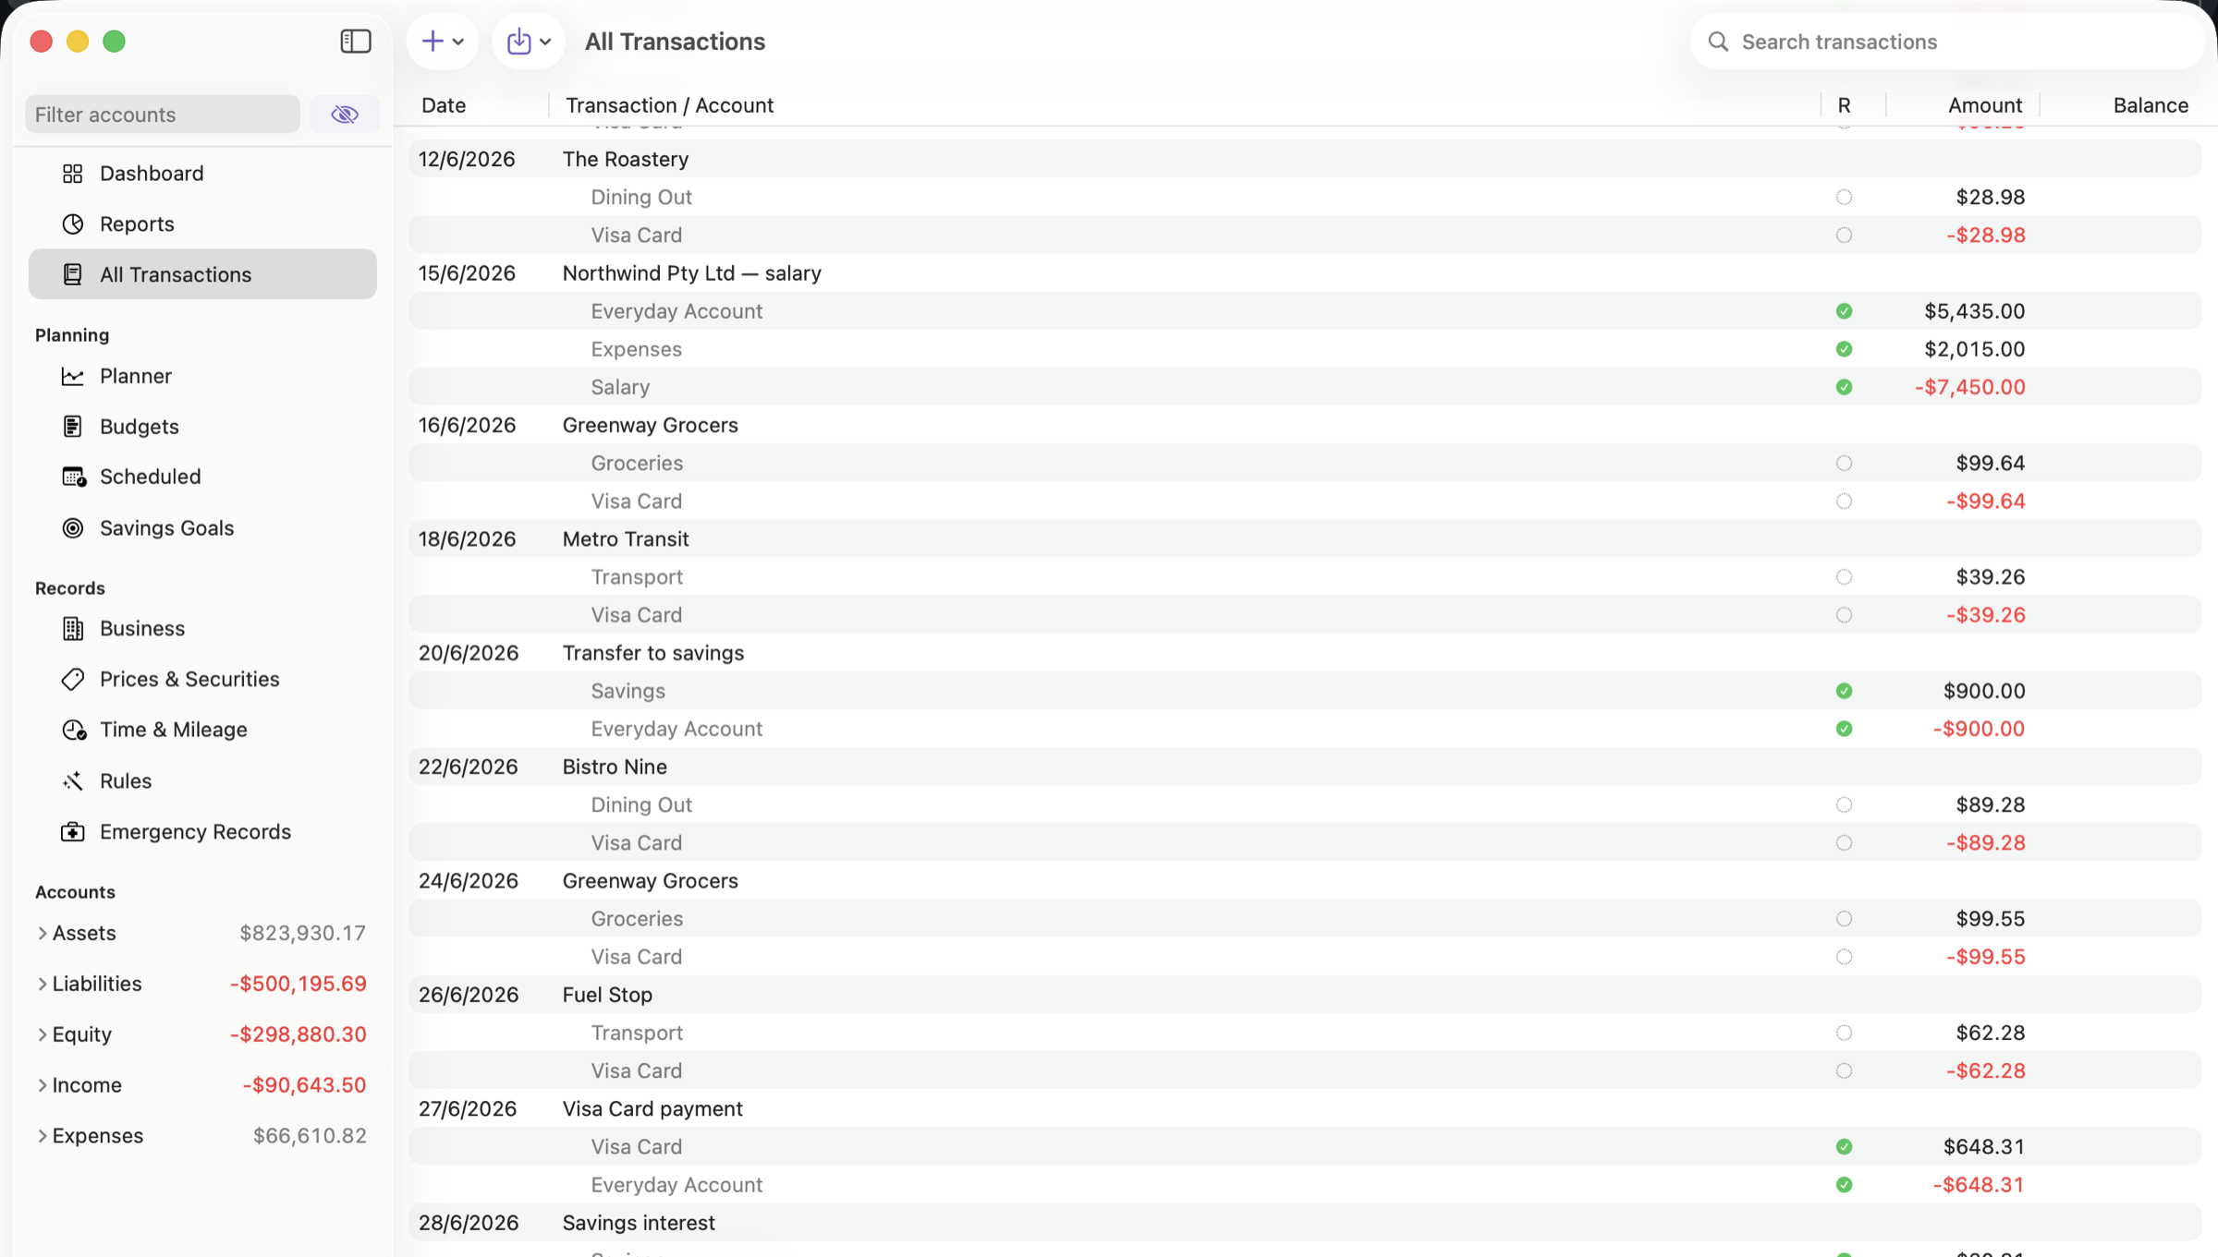
Task: Select Scheduled transactions
Action: pyautogui.click(x=202, y=477)
